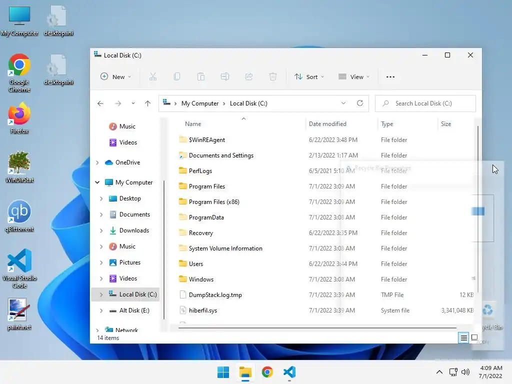
Task: Open Chrome from the taskbar
Action: point(267,372)
